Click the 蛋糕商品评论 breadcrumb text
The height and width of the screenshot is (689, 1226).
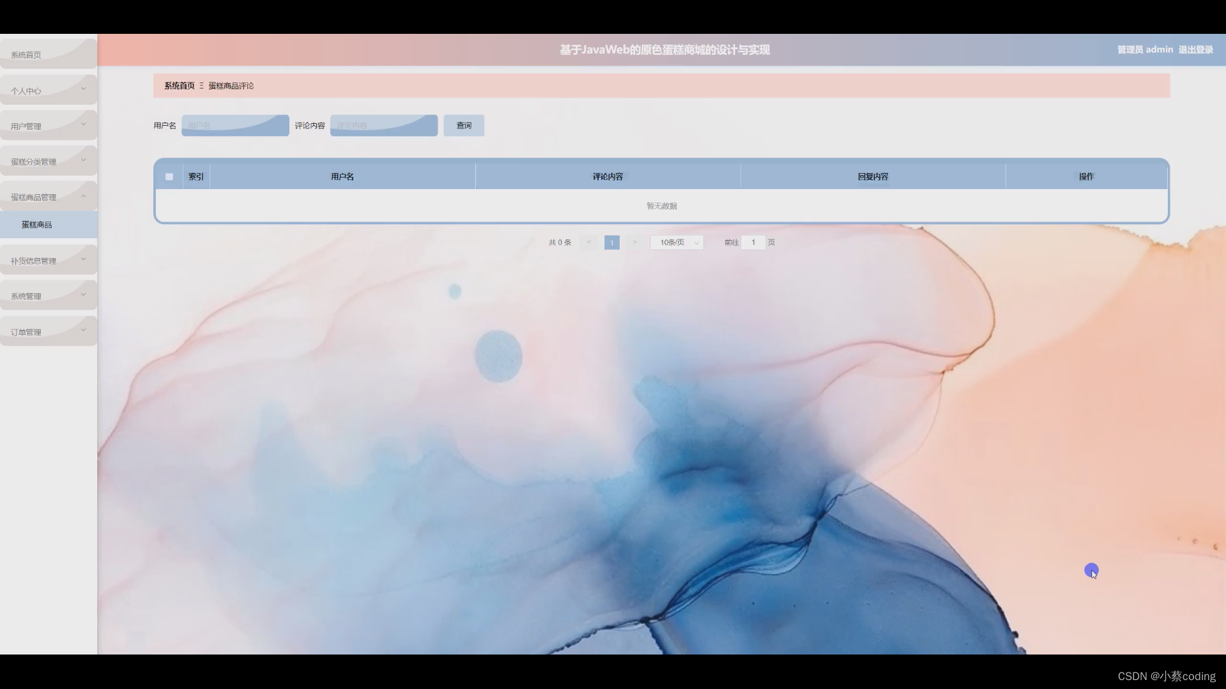(231, 86)
